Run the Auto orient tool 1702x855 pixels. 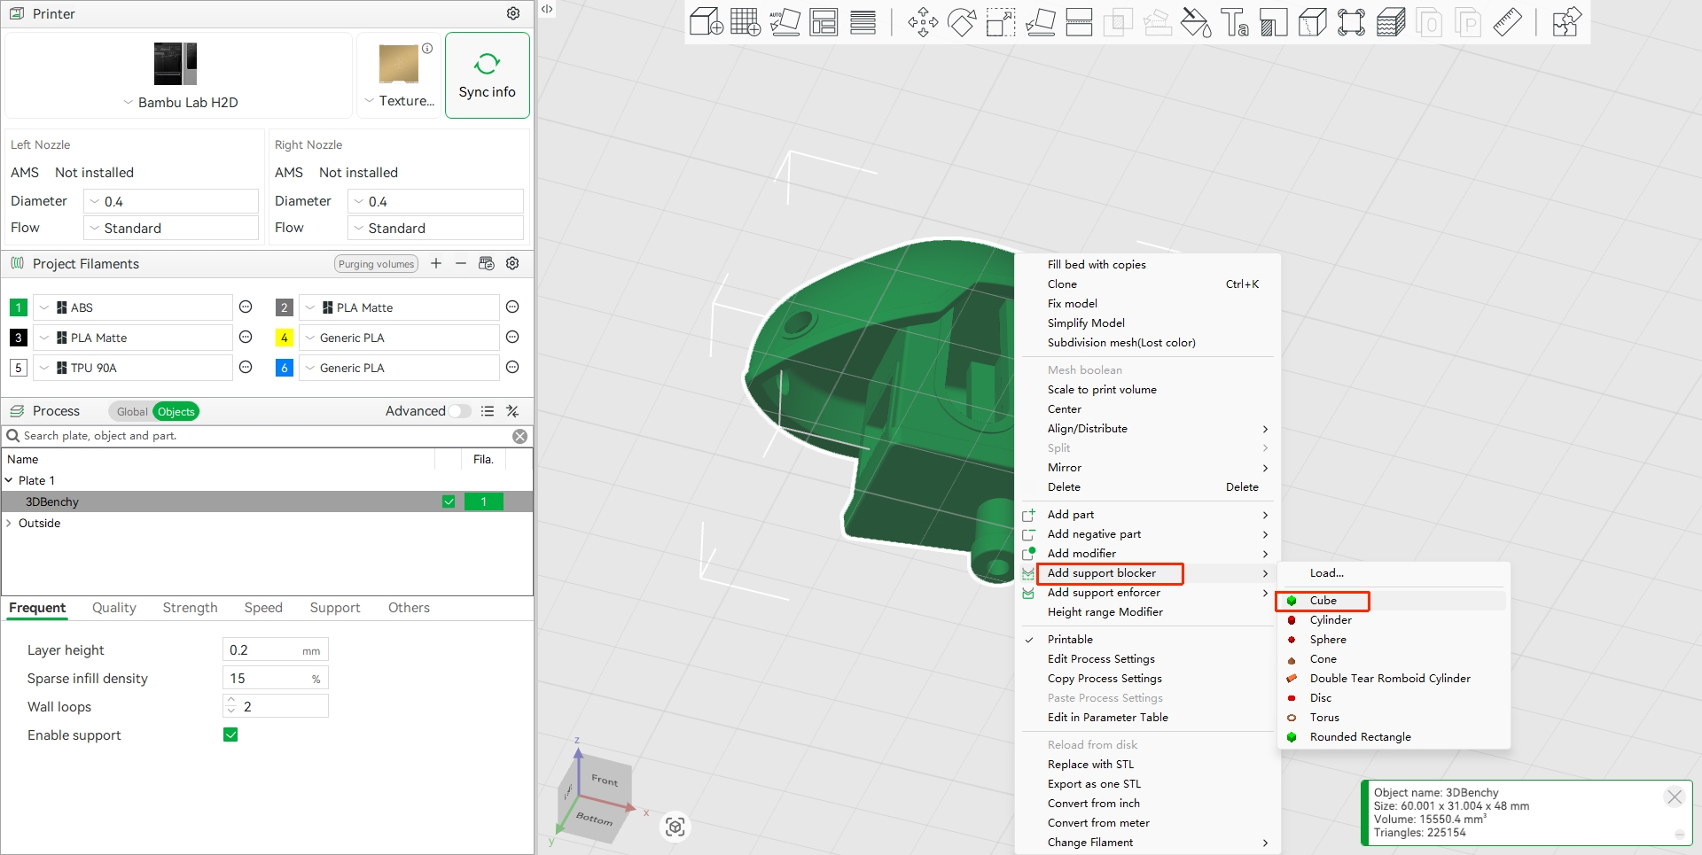[x=785, y=21]
